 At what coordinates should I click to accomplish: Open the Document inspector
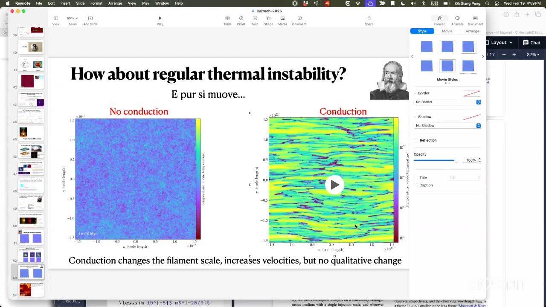click(x=475, y=20)
